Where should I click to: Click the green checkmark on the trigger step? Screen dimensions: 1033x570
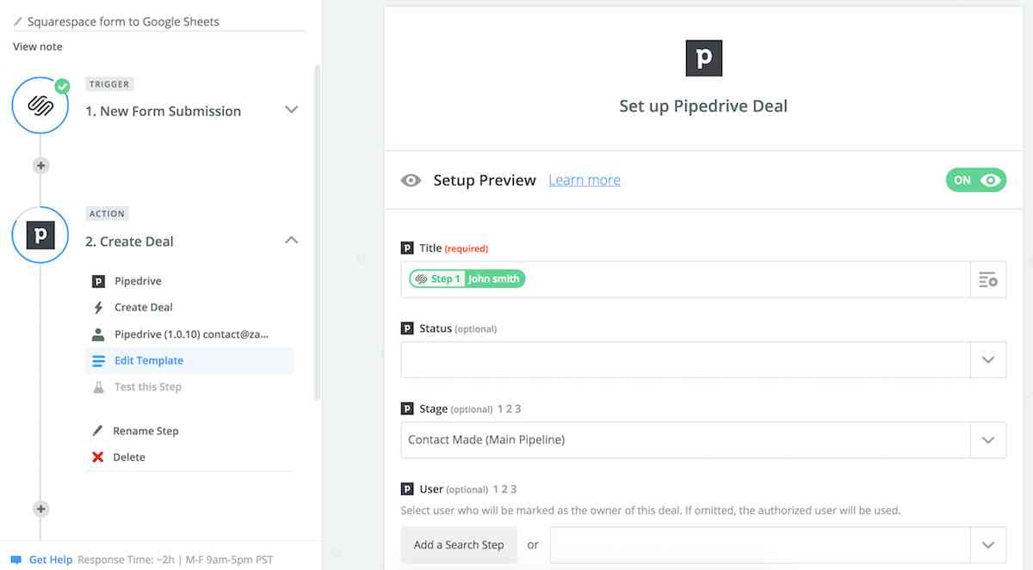pyautogui.click(x=63, y=84)
